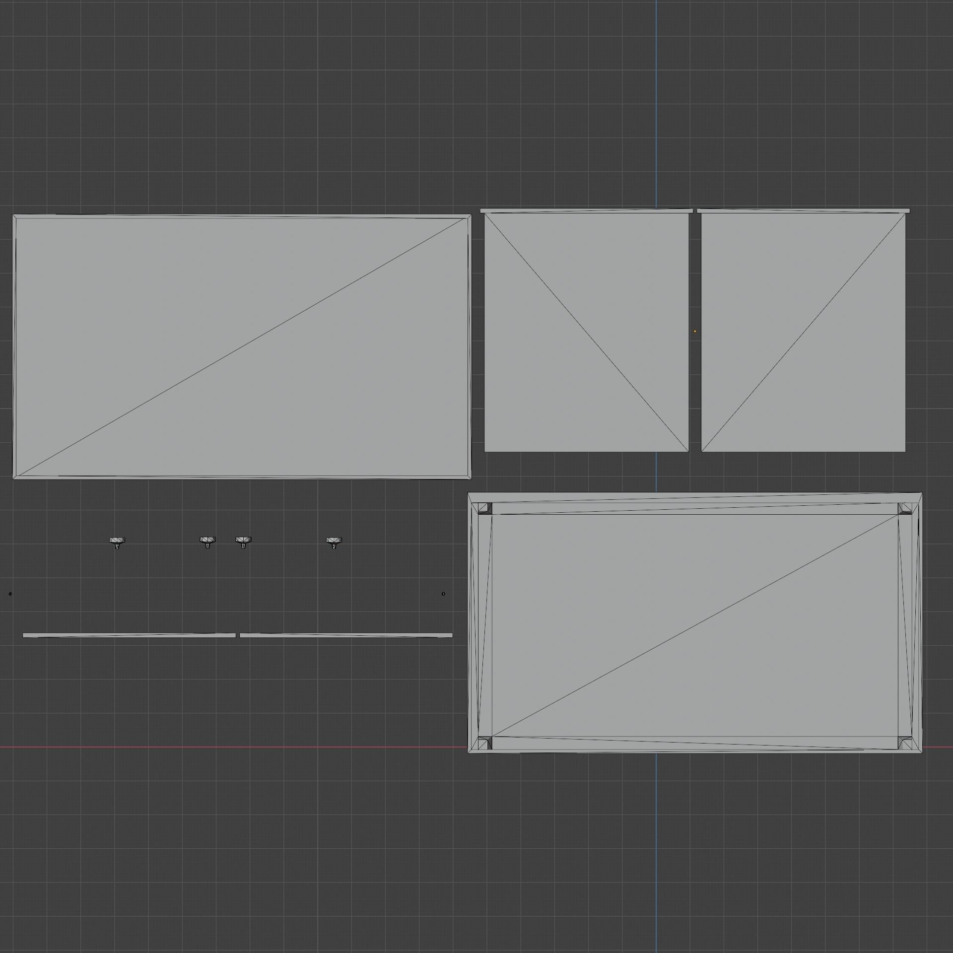Select the right thin horizontal strip
Screen dimensions: 953x953
346,635
